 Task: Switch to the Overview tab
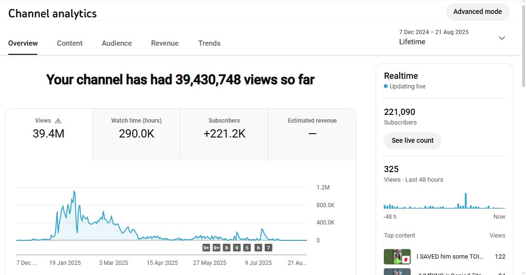click(23, 43)
